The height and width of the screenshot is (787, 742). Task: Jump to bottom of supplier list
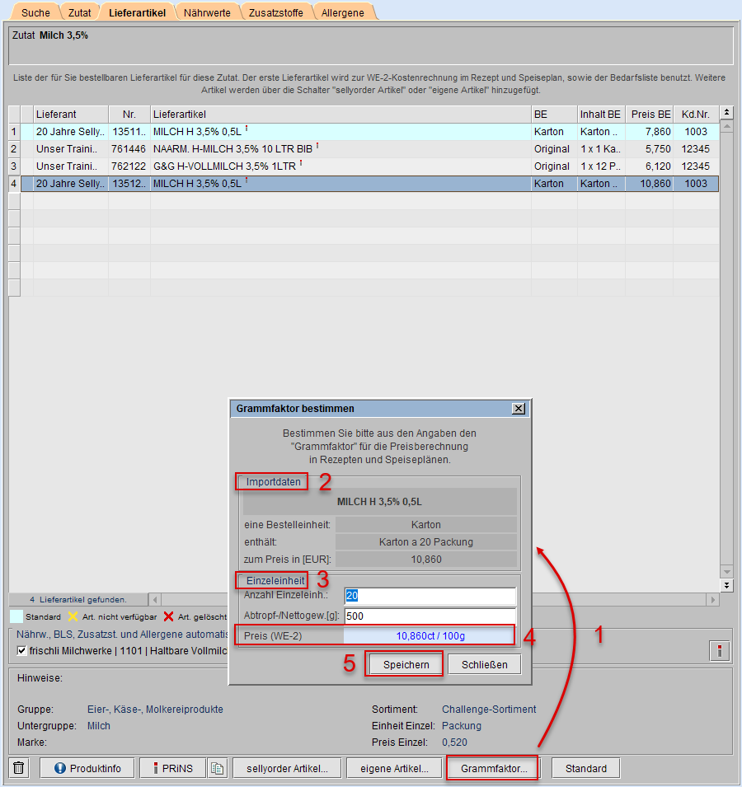(x=726, y=584)
